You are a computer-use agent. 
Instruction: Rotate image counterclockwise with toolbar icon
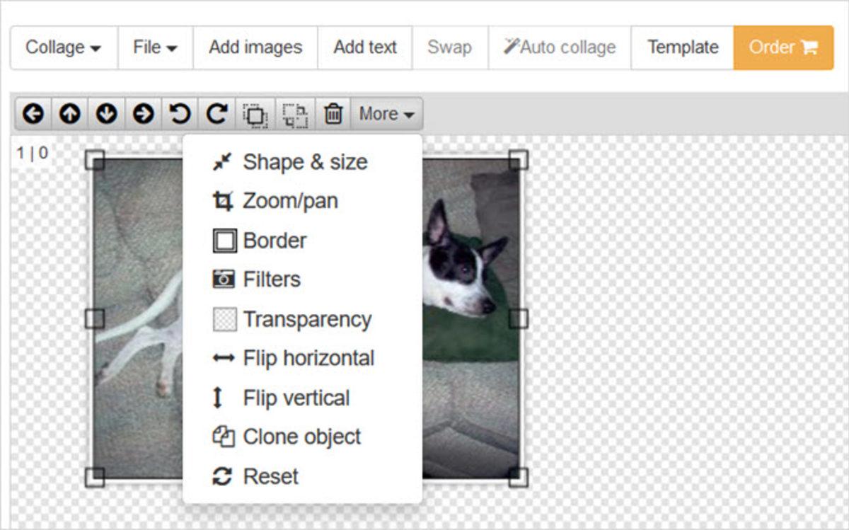tap(180, 113)
